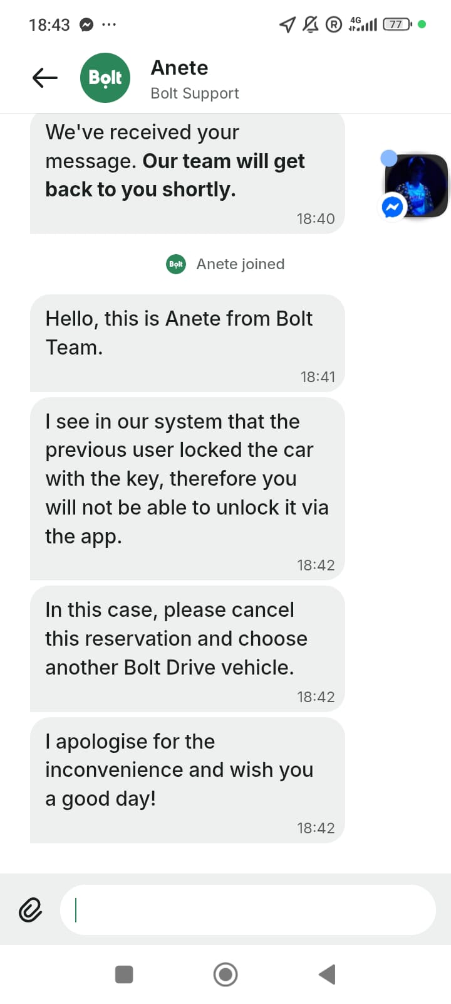Open the attachment paperclip icon

[30, 910]
